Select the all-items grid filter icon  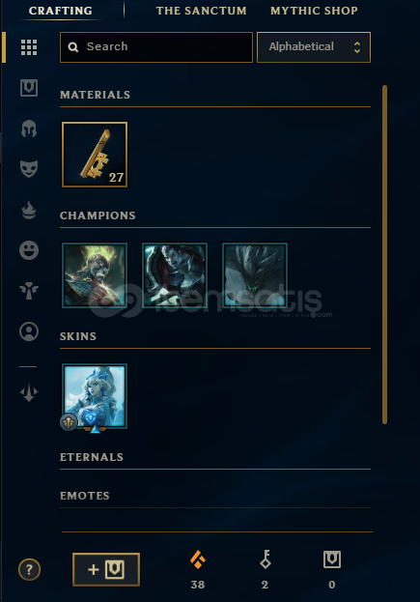coord(29,47)
